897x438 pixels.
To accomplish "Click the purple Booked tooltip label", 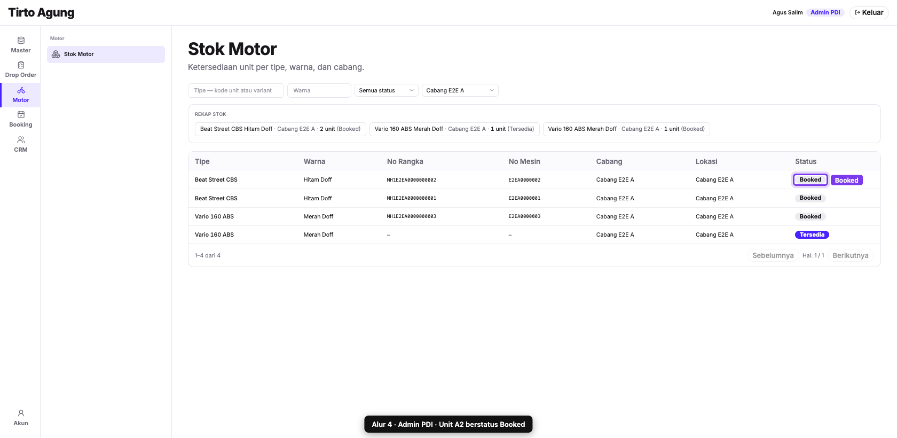I will coord(847,180).
